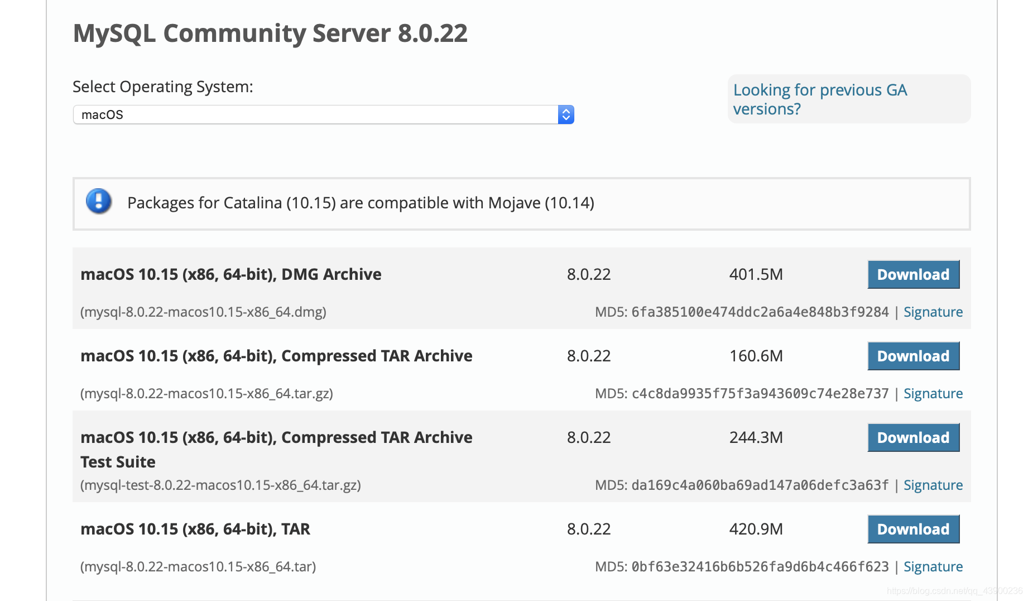Click the MD5 hash 6fa385100e474ddc2a6a4e848b3f9284
The height and width of the screenshot is (601, 1028).
coord(760,312)
